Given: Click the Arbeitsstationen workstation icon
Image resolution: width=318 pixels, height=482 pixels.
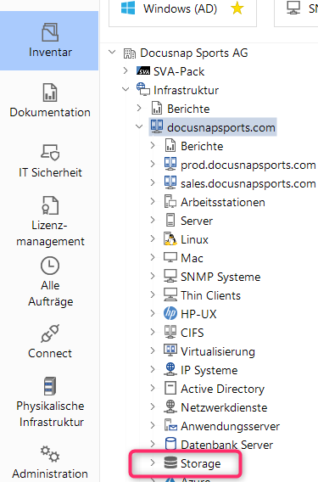Looking at the screenshot, I should point(170,201).
